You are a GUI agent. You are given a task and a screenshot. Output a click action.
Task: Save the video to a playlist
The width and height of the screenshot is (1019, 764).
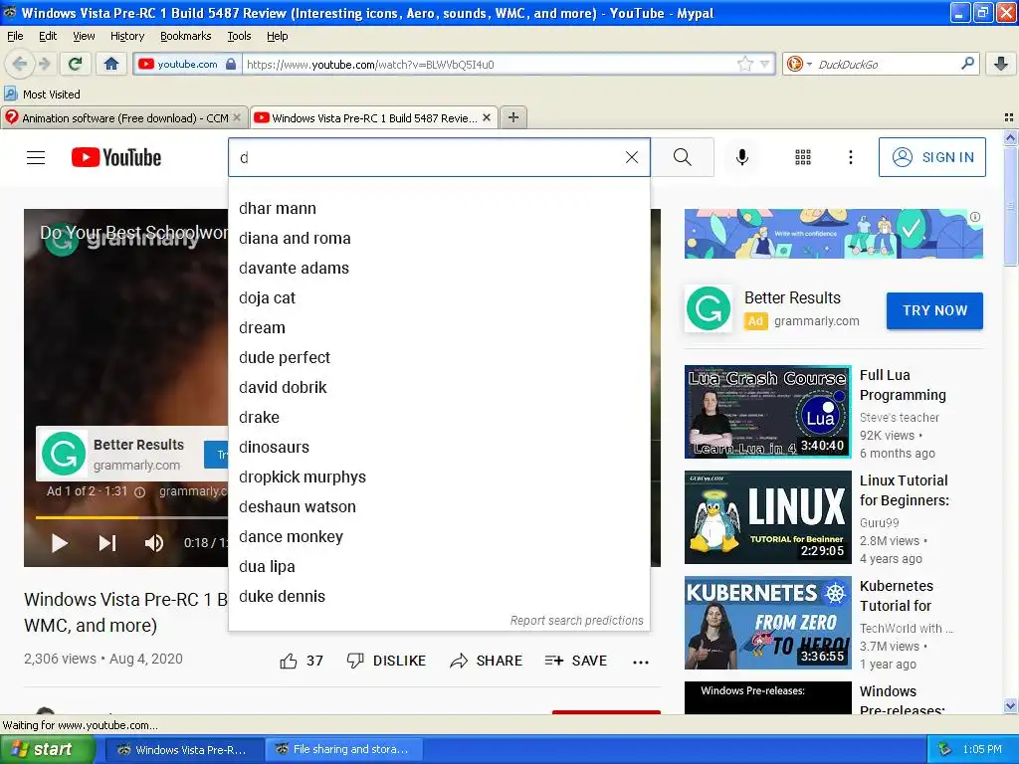(x=576, y=661)
